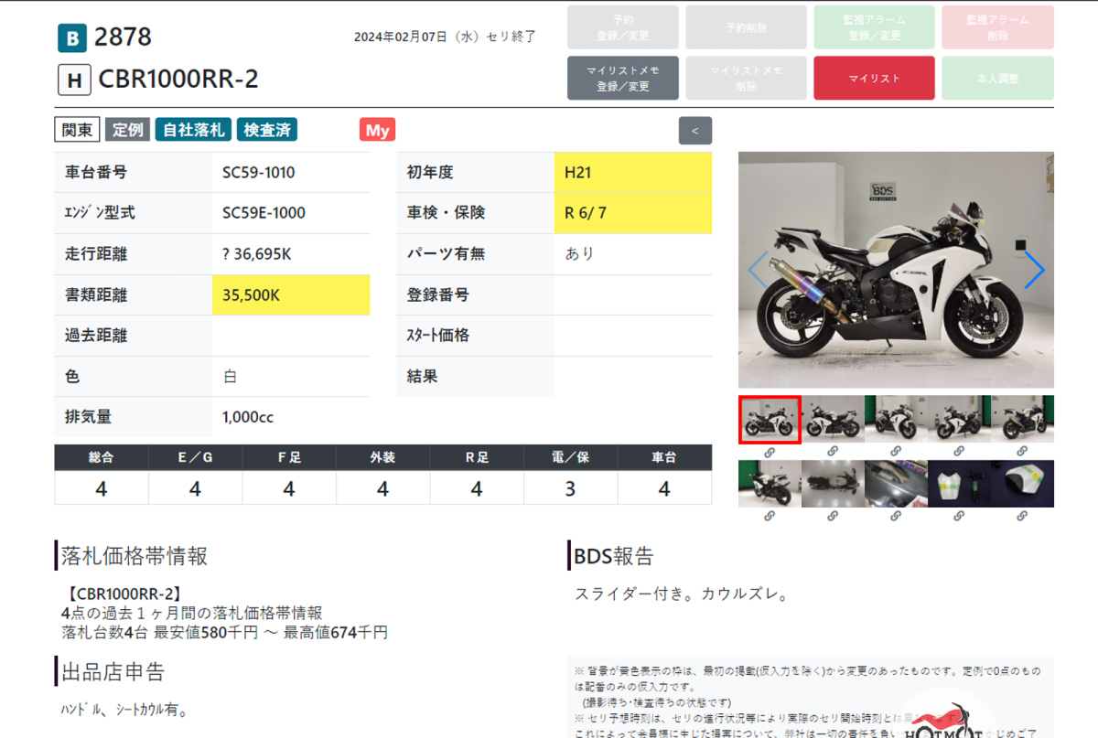Open マイリストメモ 登録/変更

(623, 78)
